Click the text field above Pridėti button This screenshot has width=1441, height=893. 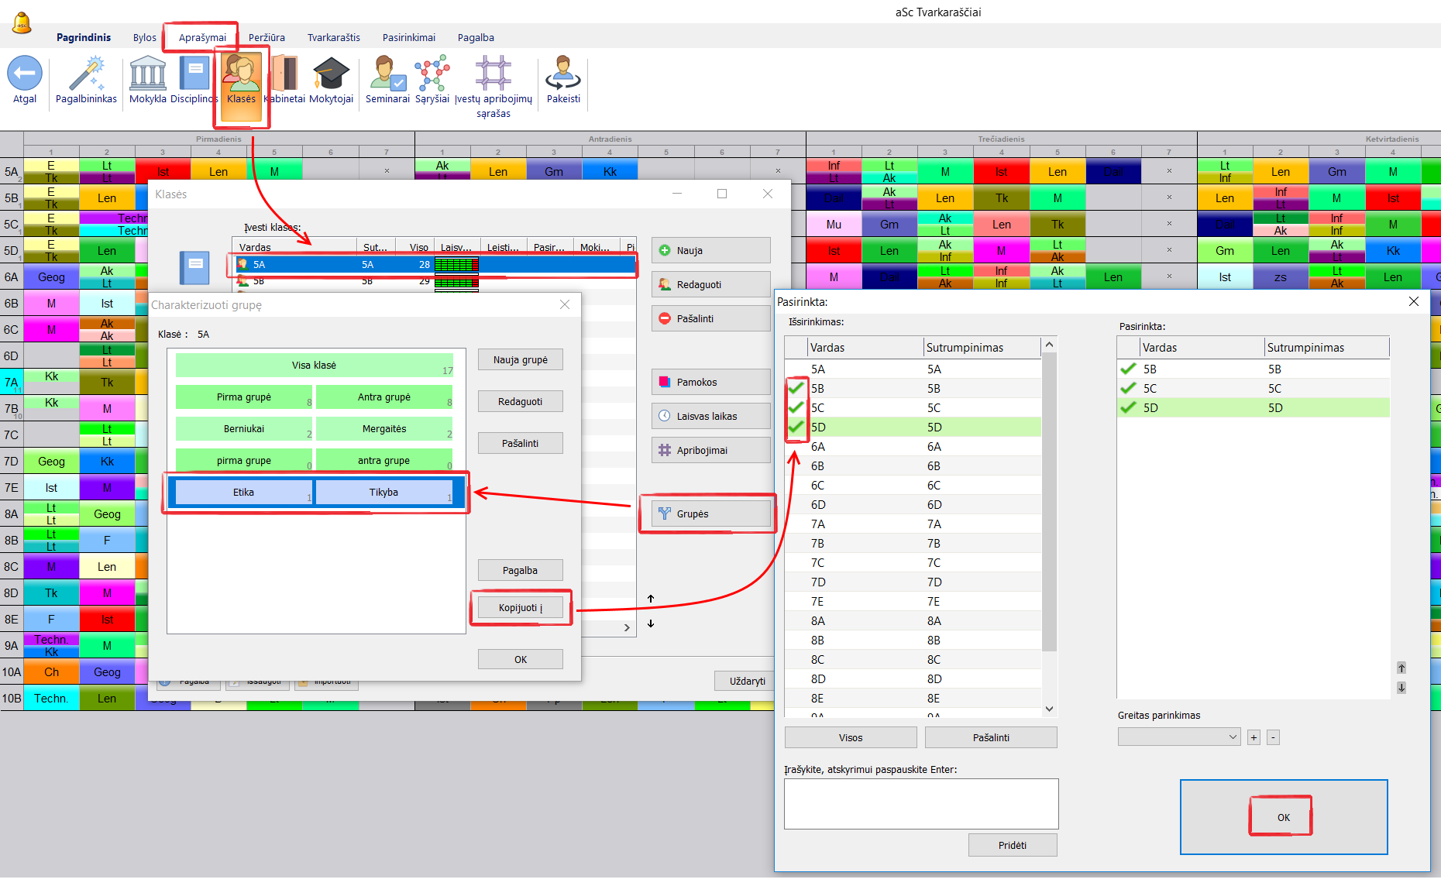point(921,804)
